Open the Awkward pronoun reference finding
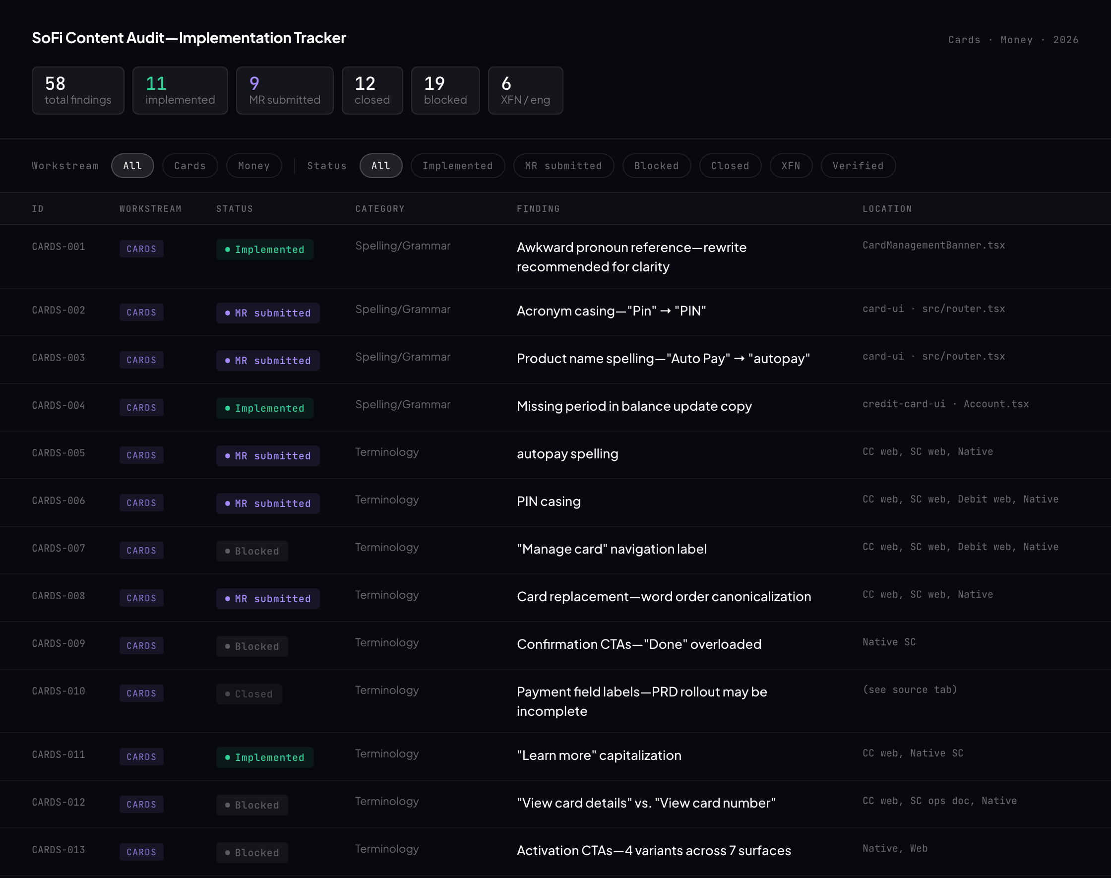This screenshot has height=878, width=1111. pyautogui.click(x=631, y=257)
